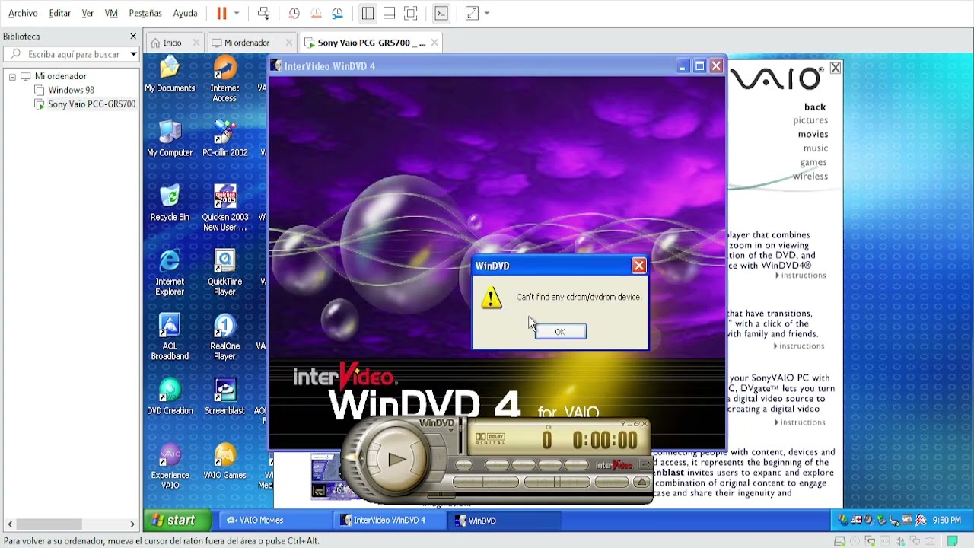Open DVD Creation desktop icon
Image resolution: width=974 pixels, height=548 pixels.
170,397
